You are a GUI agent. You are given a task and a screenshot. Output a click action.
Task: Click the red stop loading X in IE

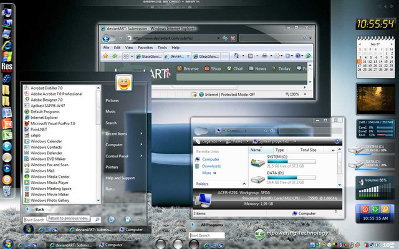click(233, 39)
